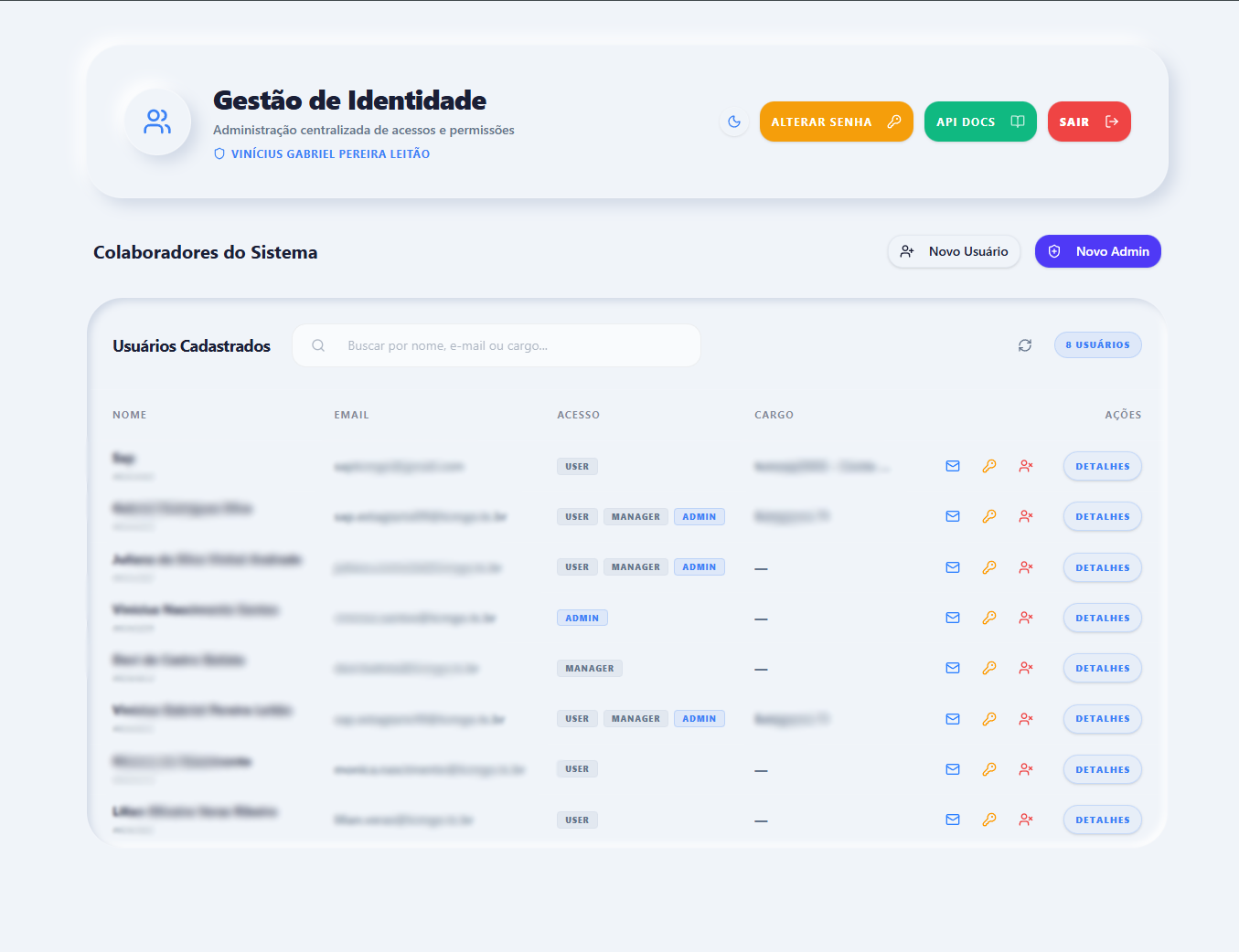Remove the user in the ADMIN-only row

click(1026, 618)
